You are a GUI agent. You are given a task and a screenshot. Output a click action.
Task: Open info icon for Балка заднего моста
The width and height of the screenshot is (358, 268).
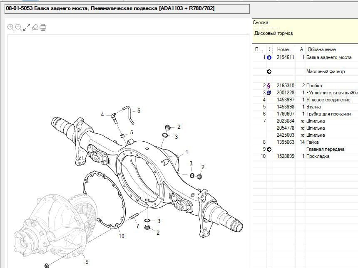269,58
